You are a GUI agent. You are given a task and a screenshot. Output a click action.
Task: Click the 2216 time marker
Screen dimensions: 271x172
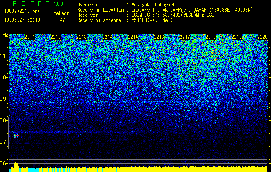tap(159, 37)
